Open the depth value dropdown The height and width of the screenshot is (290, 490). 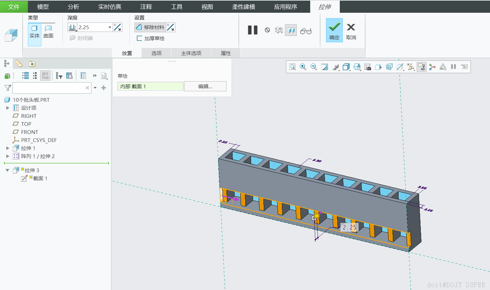point(110,28)
